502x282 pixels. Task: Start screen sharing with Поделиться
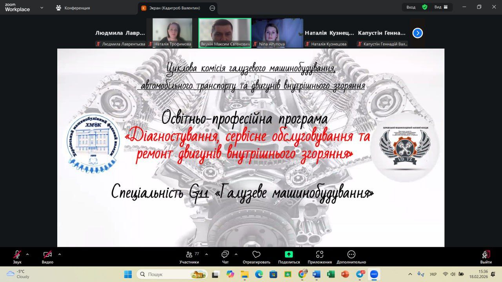click(x=289, y=257)
